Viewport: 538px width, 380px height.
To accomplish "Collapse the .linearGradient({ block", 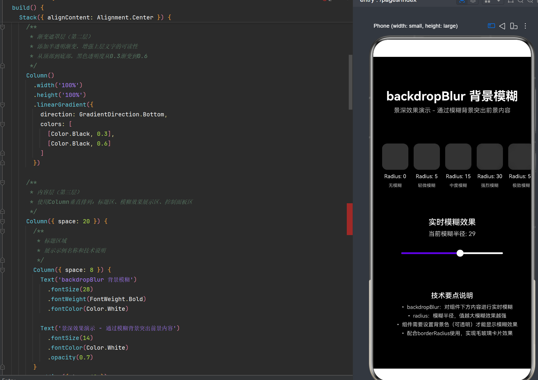I will pyautogui.click(x=2, y=105).
